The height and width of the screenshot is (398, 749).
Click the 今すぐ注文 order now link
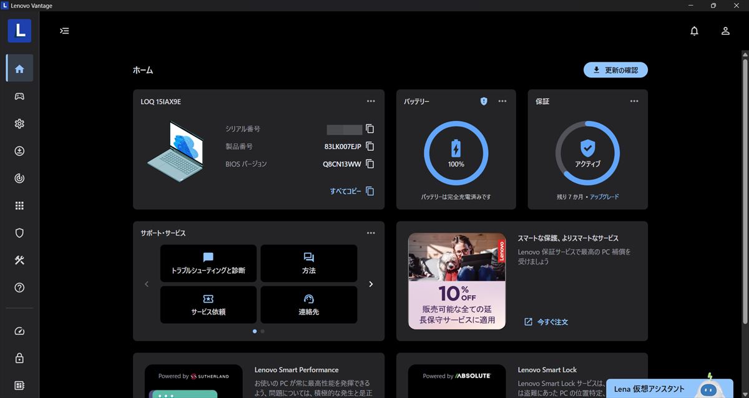[546, 322]
